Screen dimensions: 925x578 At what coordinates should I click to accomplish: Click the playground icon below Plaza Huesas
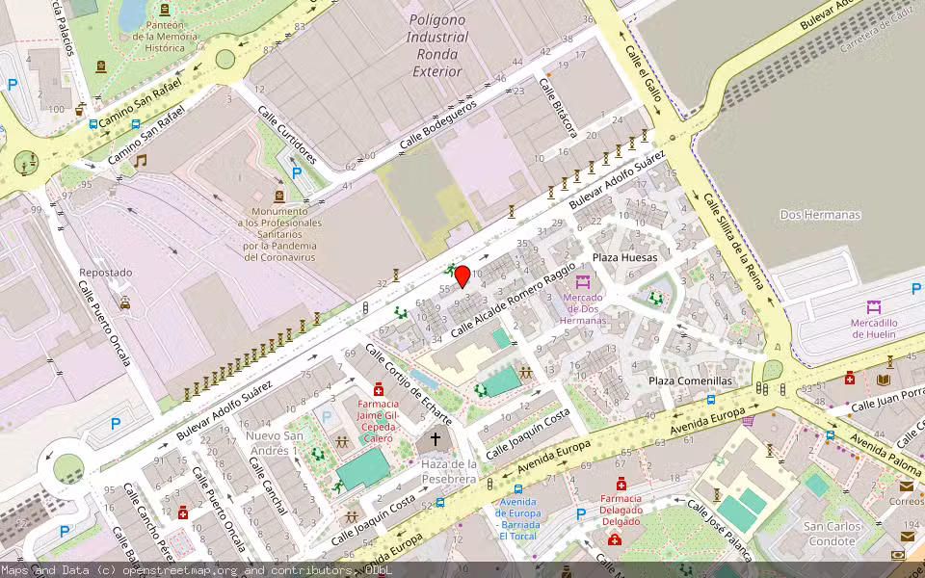tap(655, 298)
